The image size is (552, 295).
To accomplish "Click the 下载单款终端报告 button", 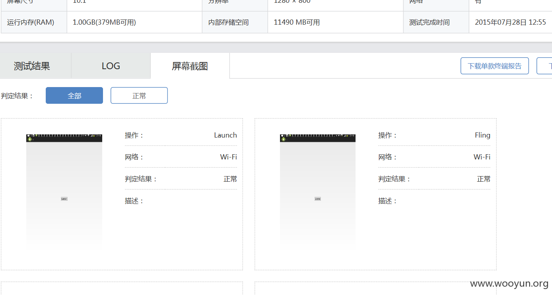I will tap(495, 66).
